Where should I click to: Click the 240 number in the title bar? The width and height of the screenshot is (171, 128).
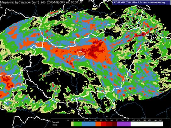[x=43, y=3]
